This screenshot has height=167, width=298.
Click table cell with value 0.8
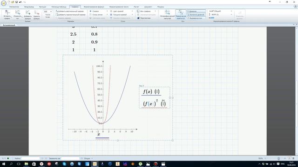click(94, 34)
